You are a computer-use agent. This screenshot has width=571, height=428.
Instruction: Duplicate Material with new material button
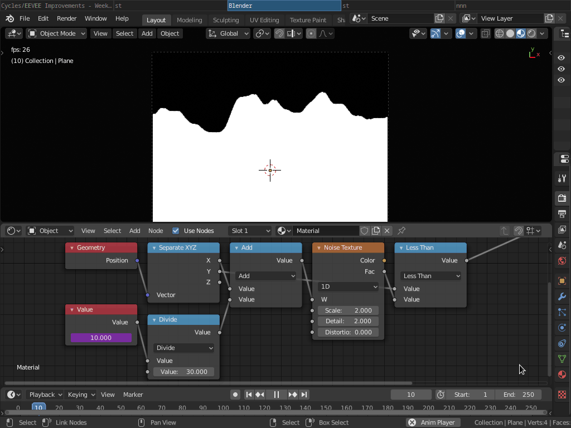[x=376, y=231]
